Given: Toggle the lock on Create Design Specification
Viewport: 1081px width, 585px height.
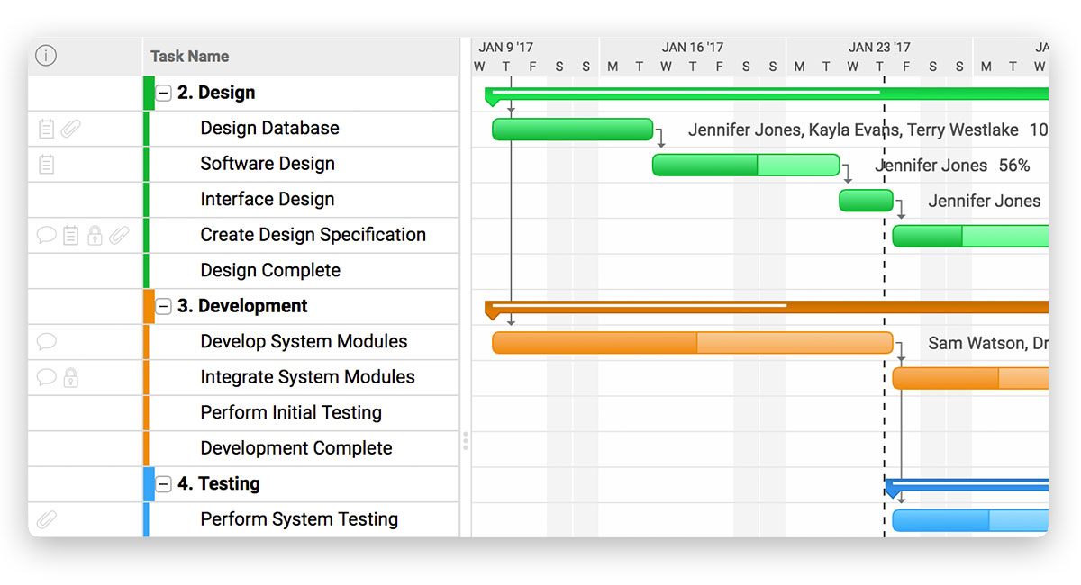Looking at the screenshot, I should pyautogui.click(x=95, y=235).
